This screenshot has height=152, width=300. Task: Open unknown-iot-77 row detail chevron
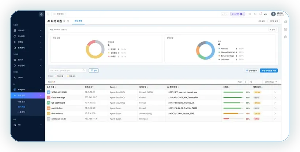[275, 119]
